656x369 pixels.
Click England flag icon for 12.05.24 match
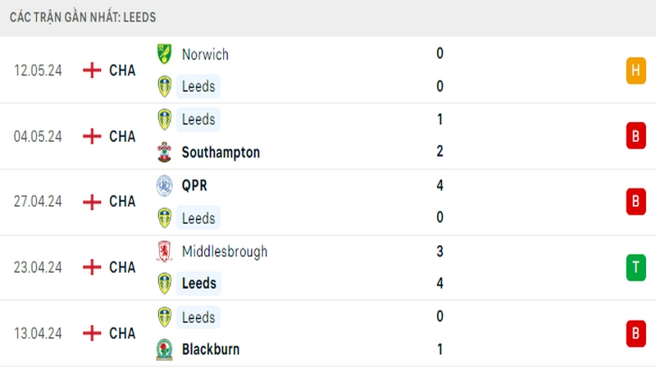[92, 71]
